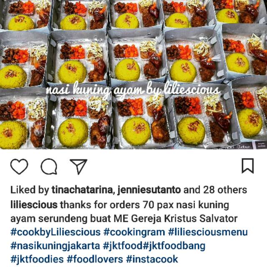The image size is (267, 267).
Task: Open tinachatarina's profile from likes
Action: click(83, 190)
